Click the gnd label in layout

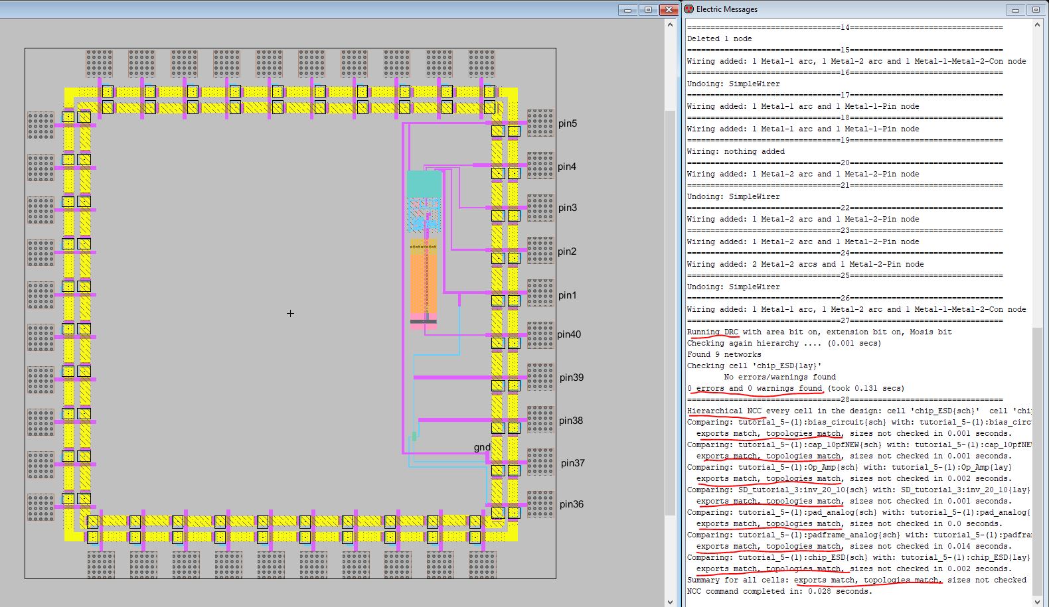(482, 447)
